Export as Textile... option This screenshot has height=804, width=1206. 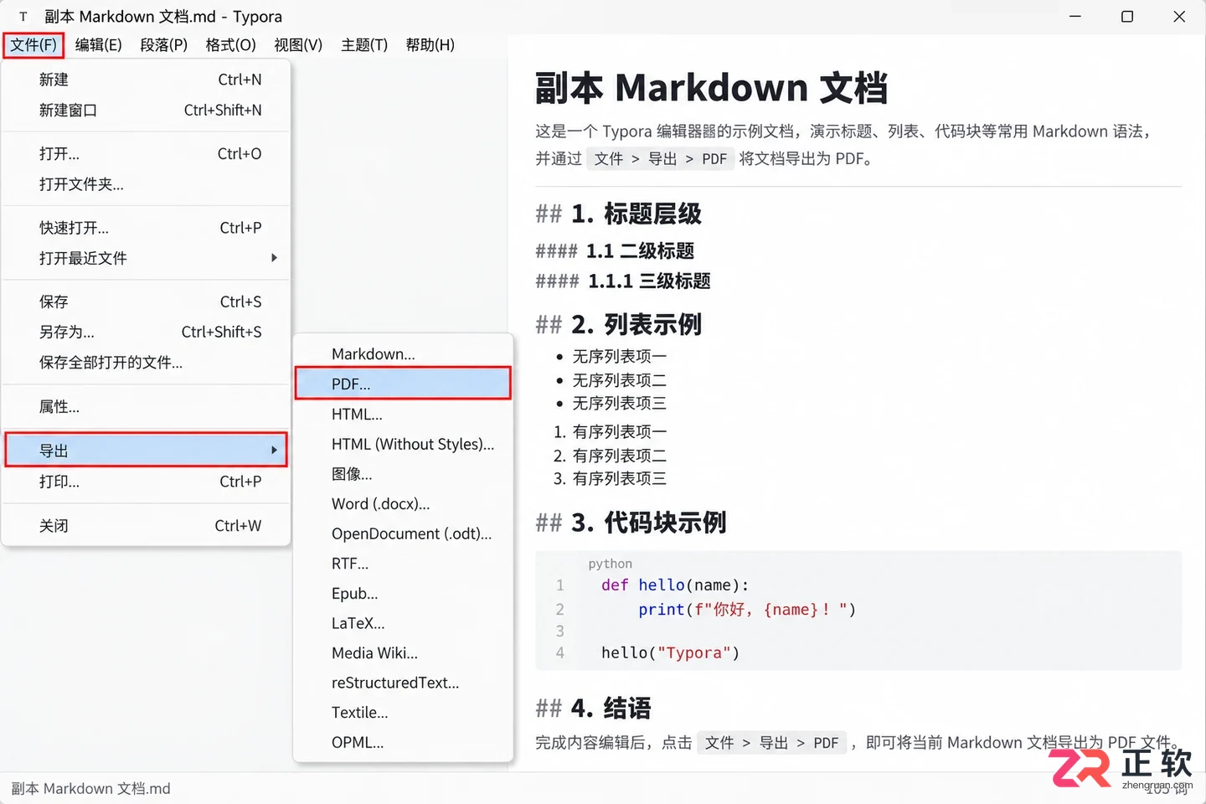pos(403,713)
